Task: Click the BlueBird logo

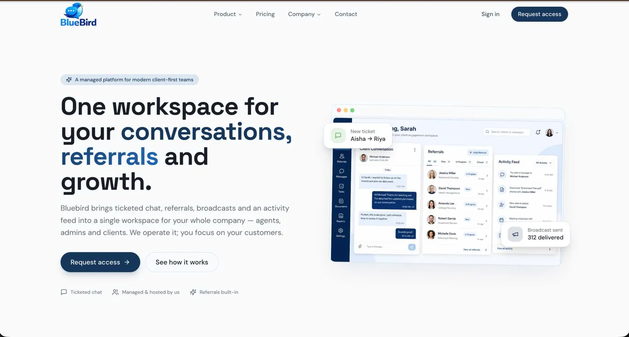Action: (x=79, y=14)
